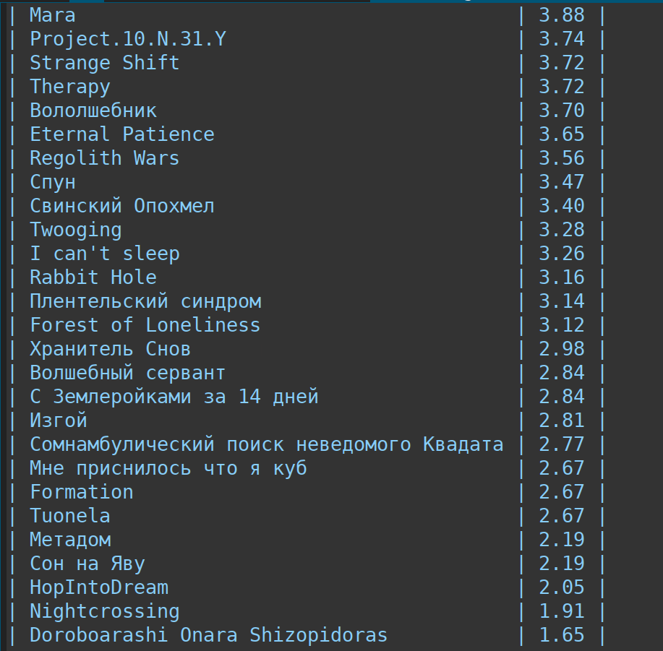Viewport: 663px width, 651px height.
Task: Select 'С Землеройками за 14 дней' row
Action: tap(174, 397)
